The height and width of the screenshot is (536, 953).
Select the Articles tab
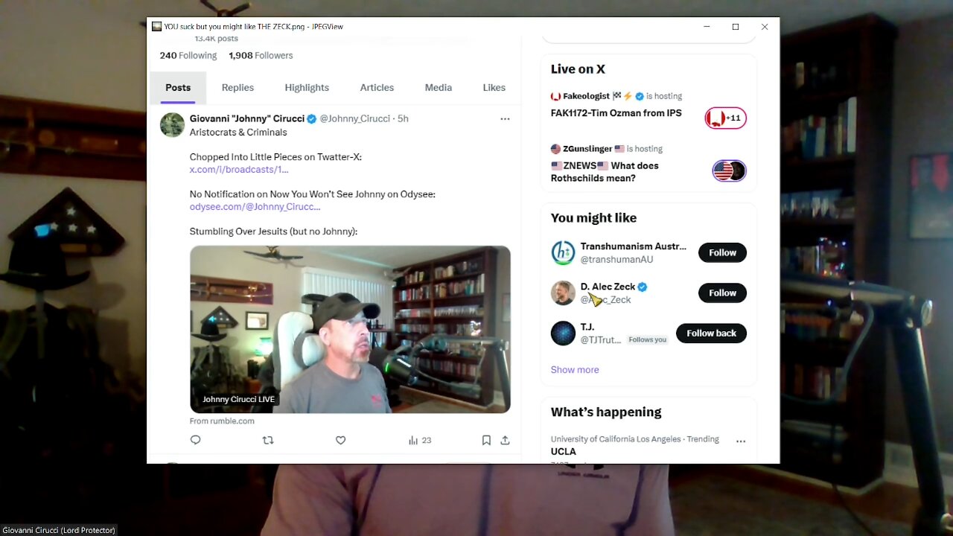(x=377, y=88)
